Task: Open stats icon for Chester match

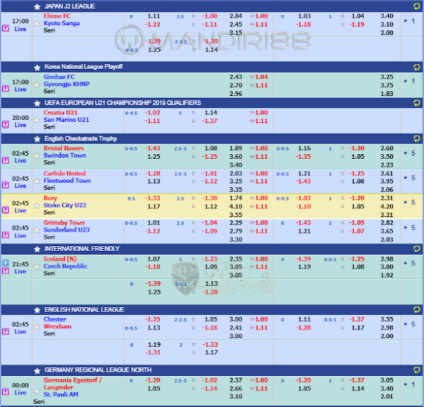Action: (x=5, y=332)
